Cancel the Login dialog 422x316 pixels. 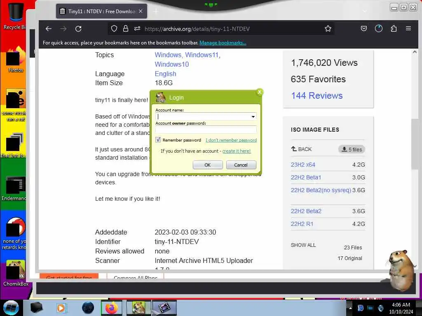pos(241,165)
